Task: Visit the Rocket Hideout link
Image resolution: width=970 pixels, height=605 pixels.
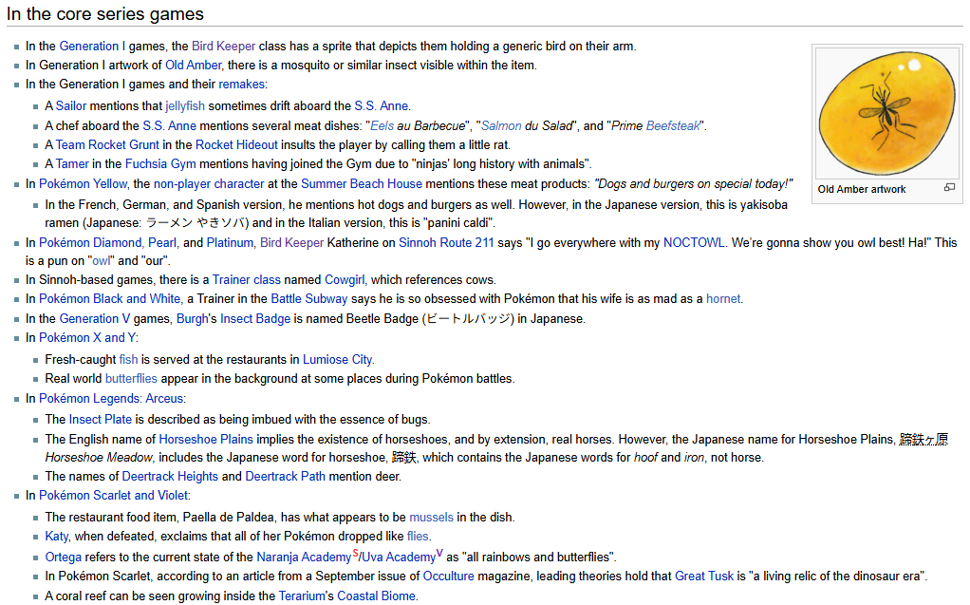Action: [x=236, y=145]
